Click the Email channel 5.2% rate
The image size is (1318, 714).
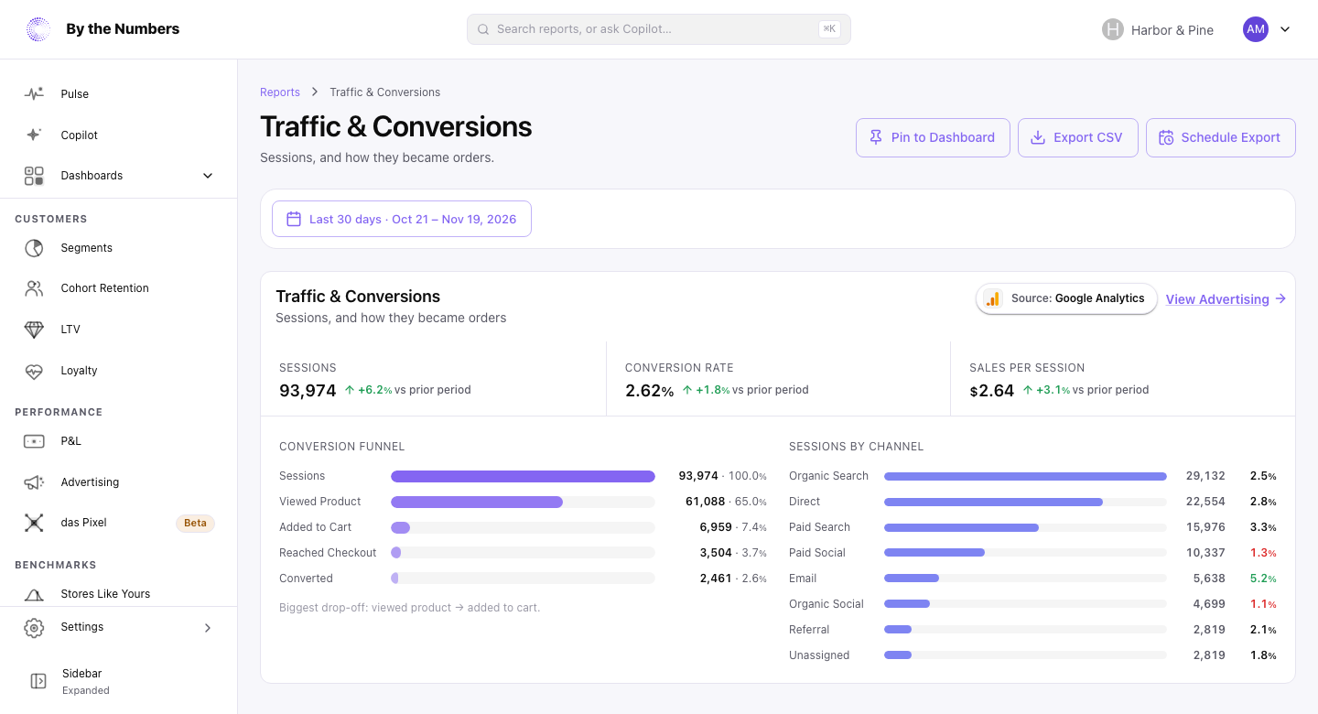(1263, 579)
